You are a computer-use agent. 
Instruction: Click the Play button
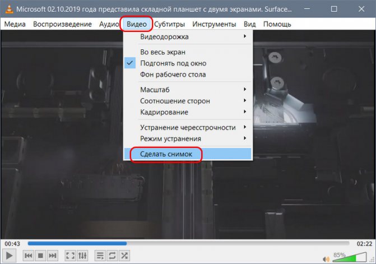[x=9, y=256]
